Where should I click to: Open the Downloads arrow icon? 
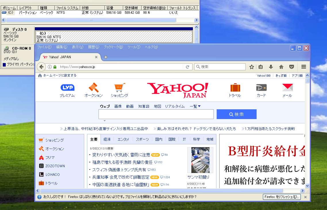(x=271, y=67)
